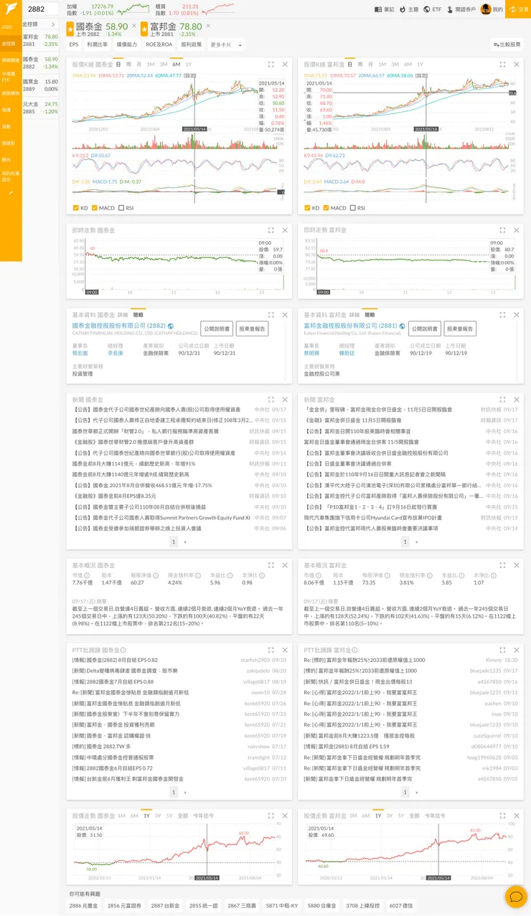
Task: Click the 2882 stock search field
Action: [x=43, y=9]
